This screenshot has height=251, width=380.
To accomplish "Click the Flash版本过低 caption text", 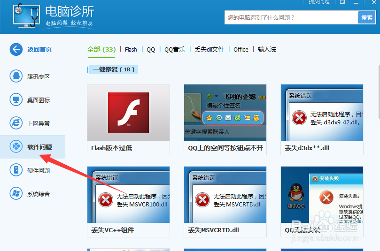I will click(112, 148).
